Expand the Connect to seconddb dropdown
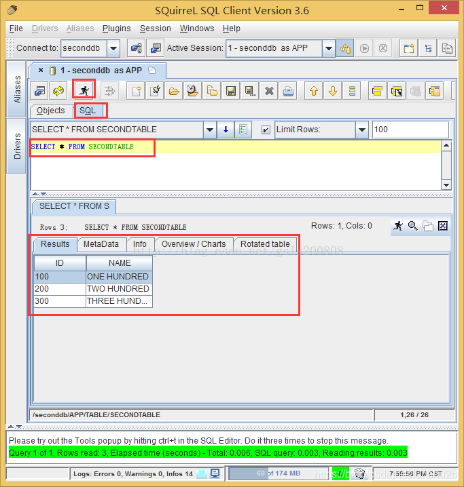Screen dimensions: 464x487 tap(113, 48)
